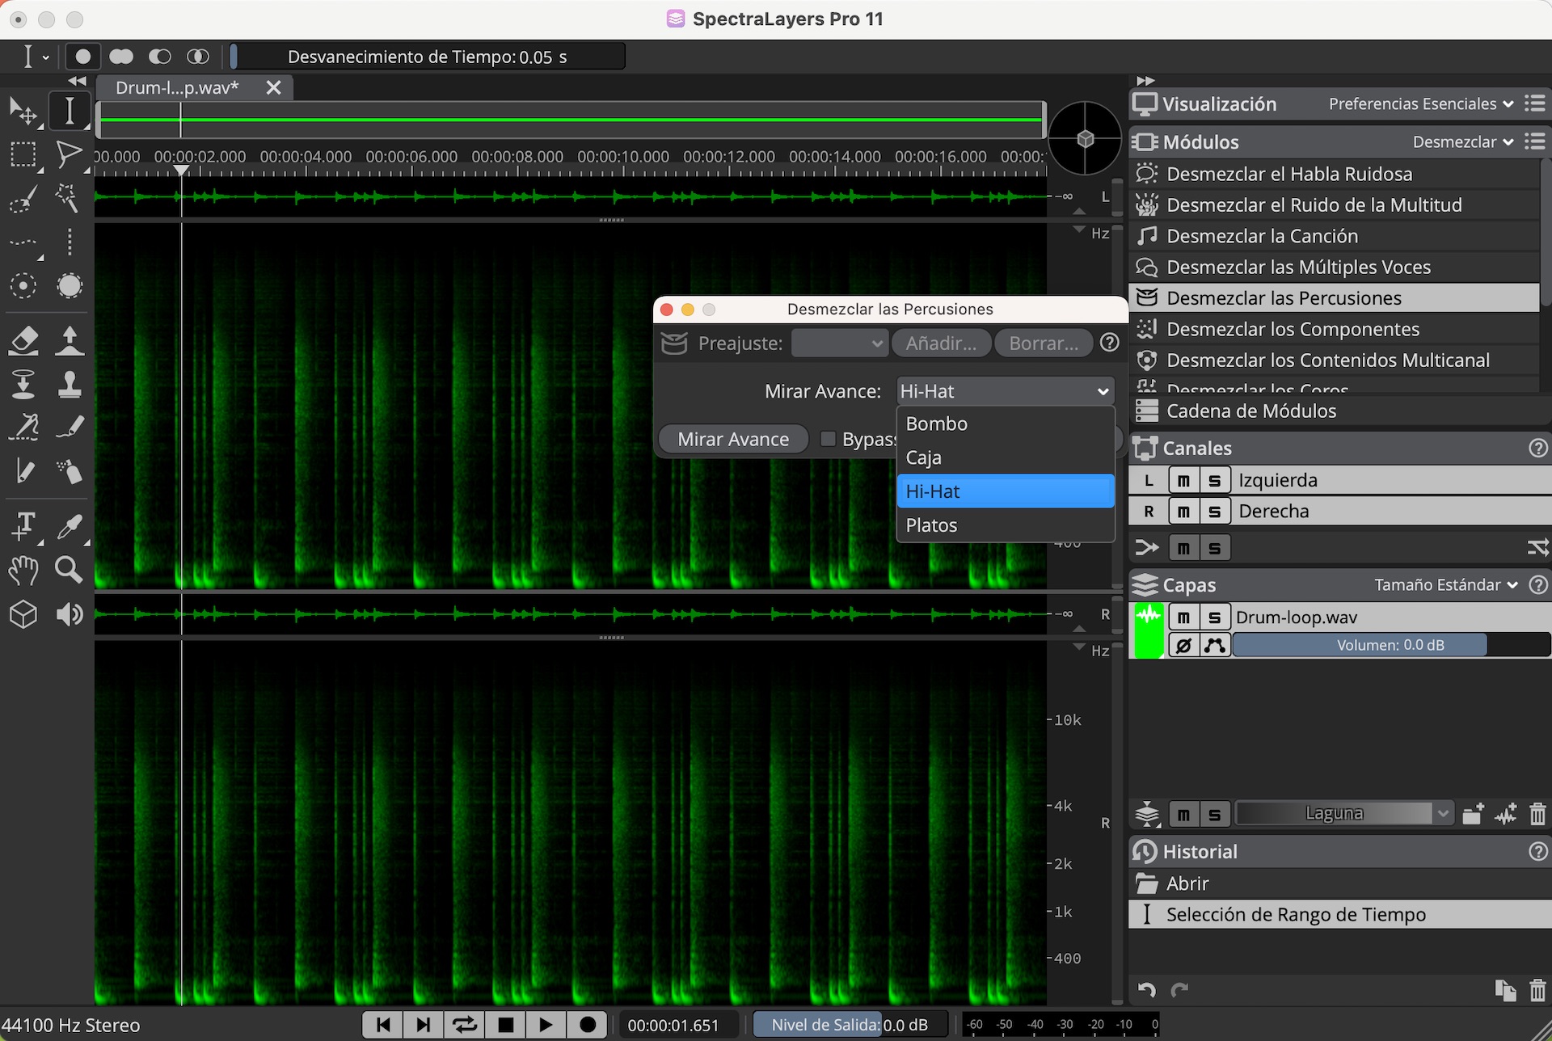Open the Preajuste preset dropdown
The height and width of the screenshot is (1041, 1552).
click(839, 343)
